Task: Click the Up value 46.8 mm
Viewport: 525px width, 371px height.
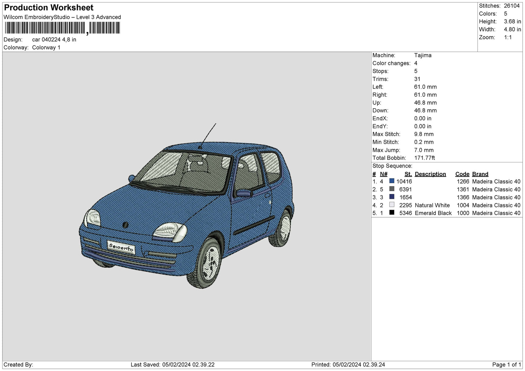Action: click(425, 103)
